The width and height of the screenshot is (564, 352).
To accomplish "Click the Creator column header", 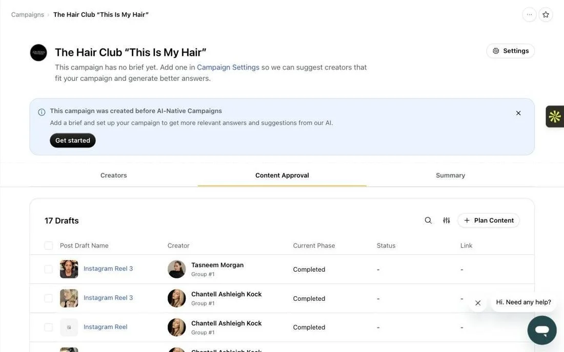I will click(178, 246).
